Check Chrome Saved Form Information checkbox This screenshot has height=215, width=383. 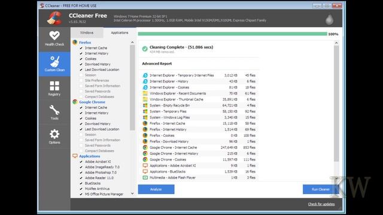click(81, 140)
